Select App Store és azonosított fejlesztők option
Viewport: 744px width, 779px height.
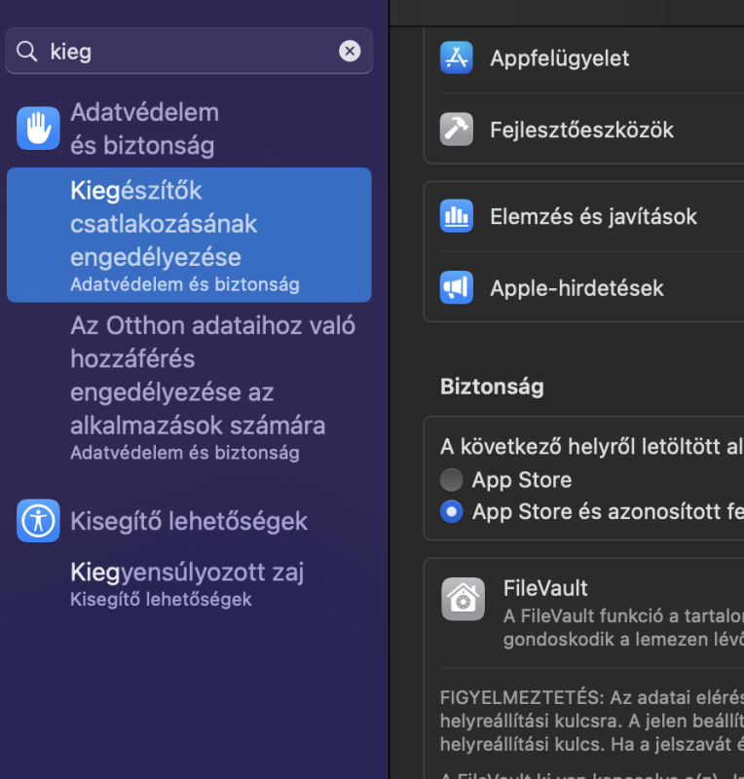452,511
